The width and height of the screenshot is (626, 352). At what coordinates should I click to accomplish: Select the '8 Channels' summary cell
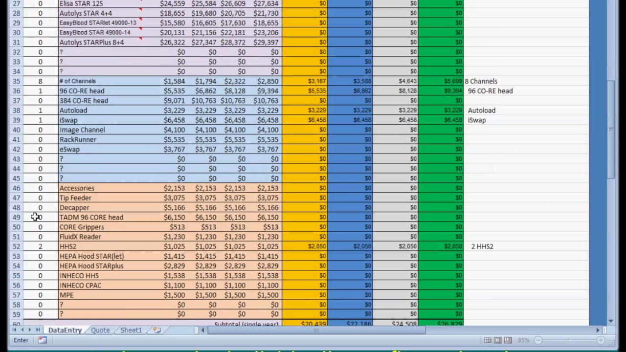pyautogui.click(x=481, y=81)
